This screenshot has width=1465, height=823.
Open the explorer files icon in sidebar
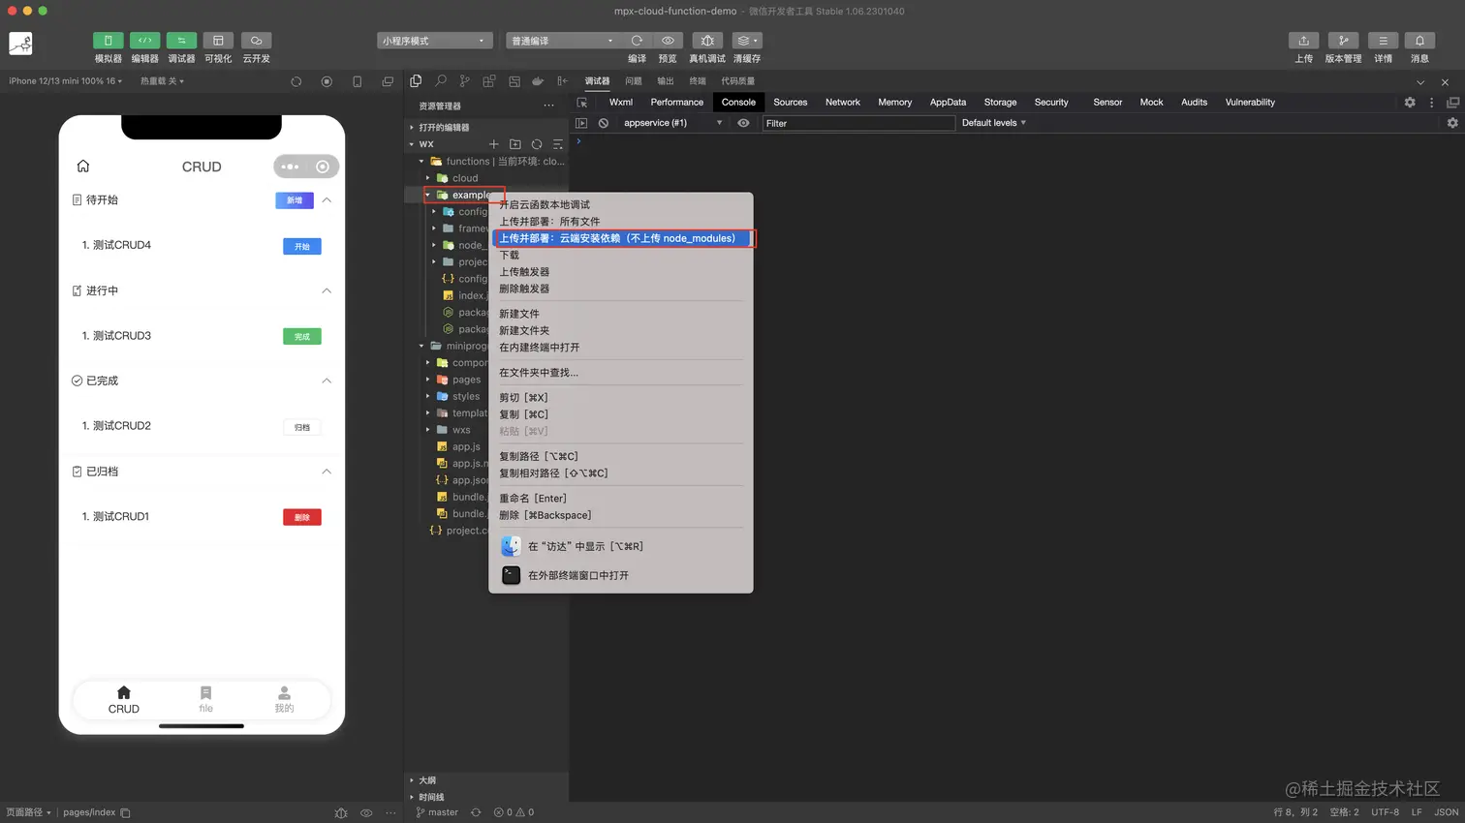(416, 81)
